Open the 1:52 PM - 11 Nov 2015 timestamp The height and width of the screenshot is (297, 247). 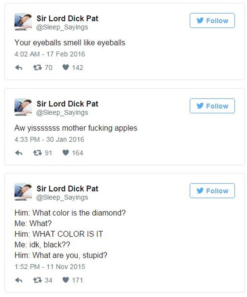tap(50, 267)
